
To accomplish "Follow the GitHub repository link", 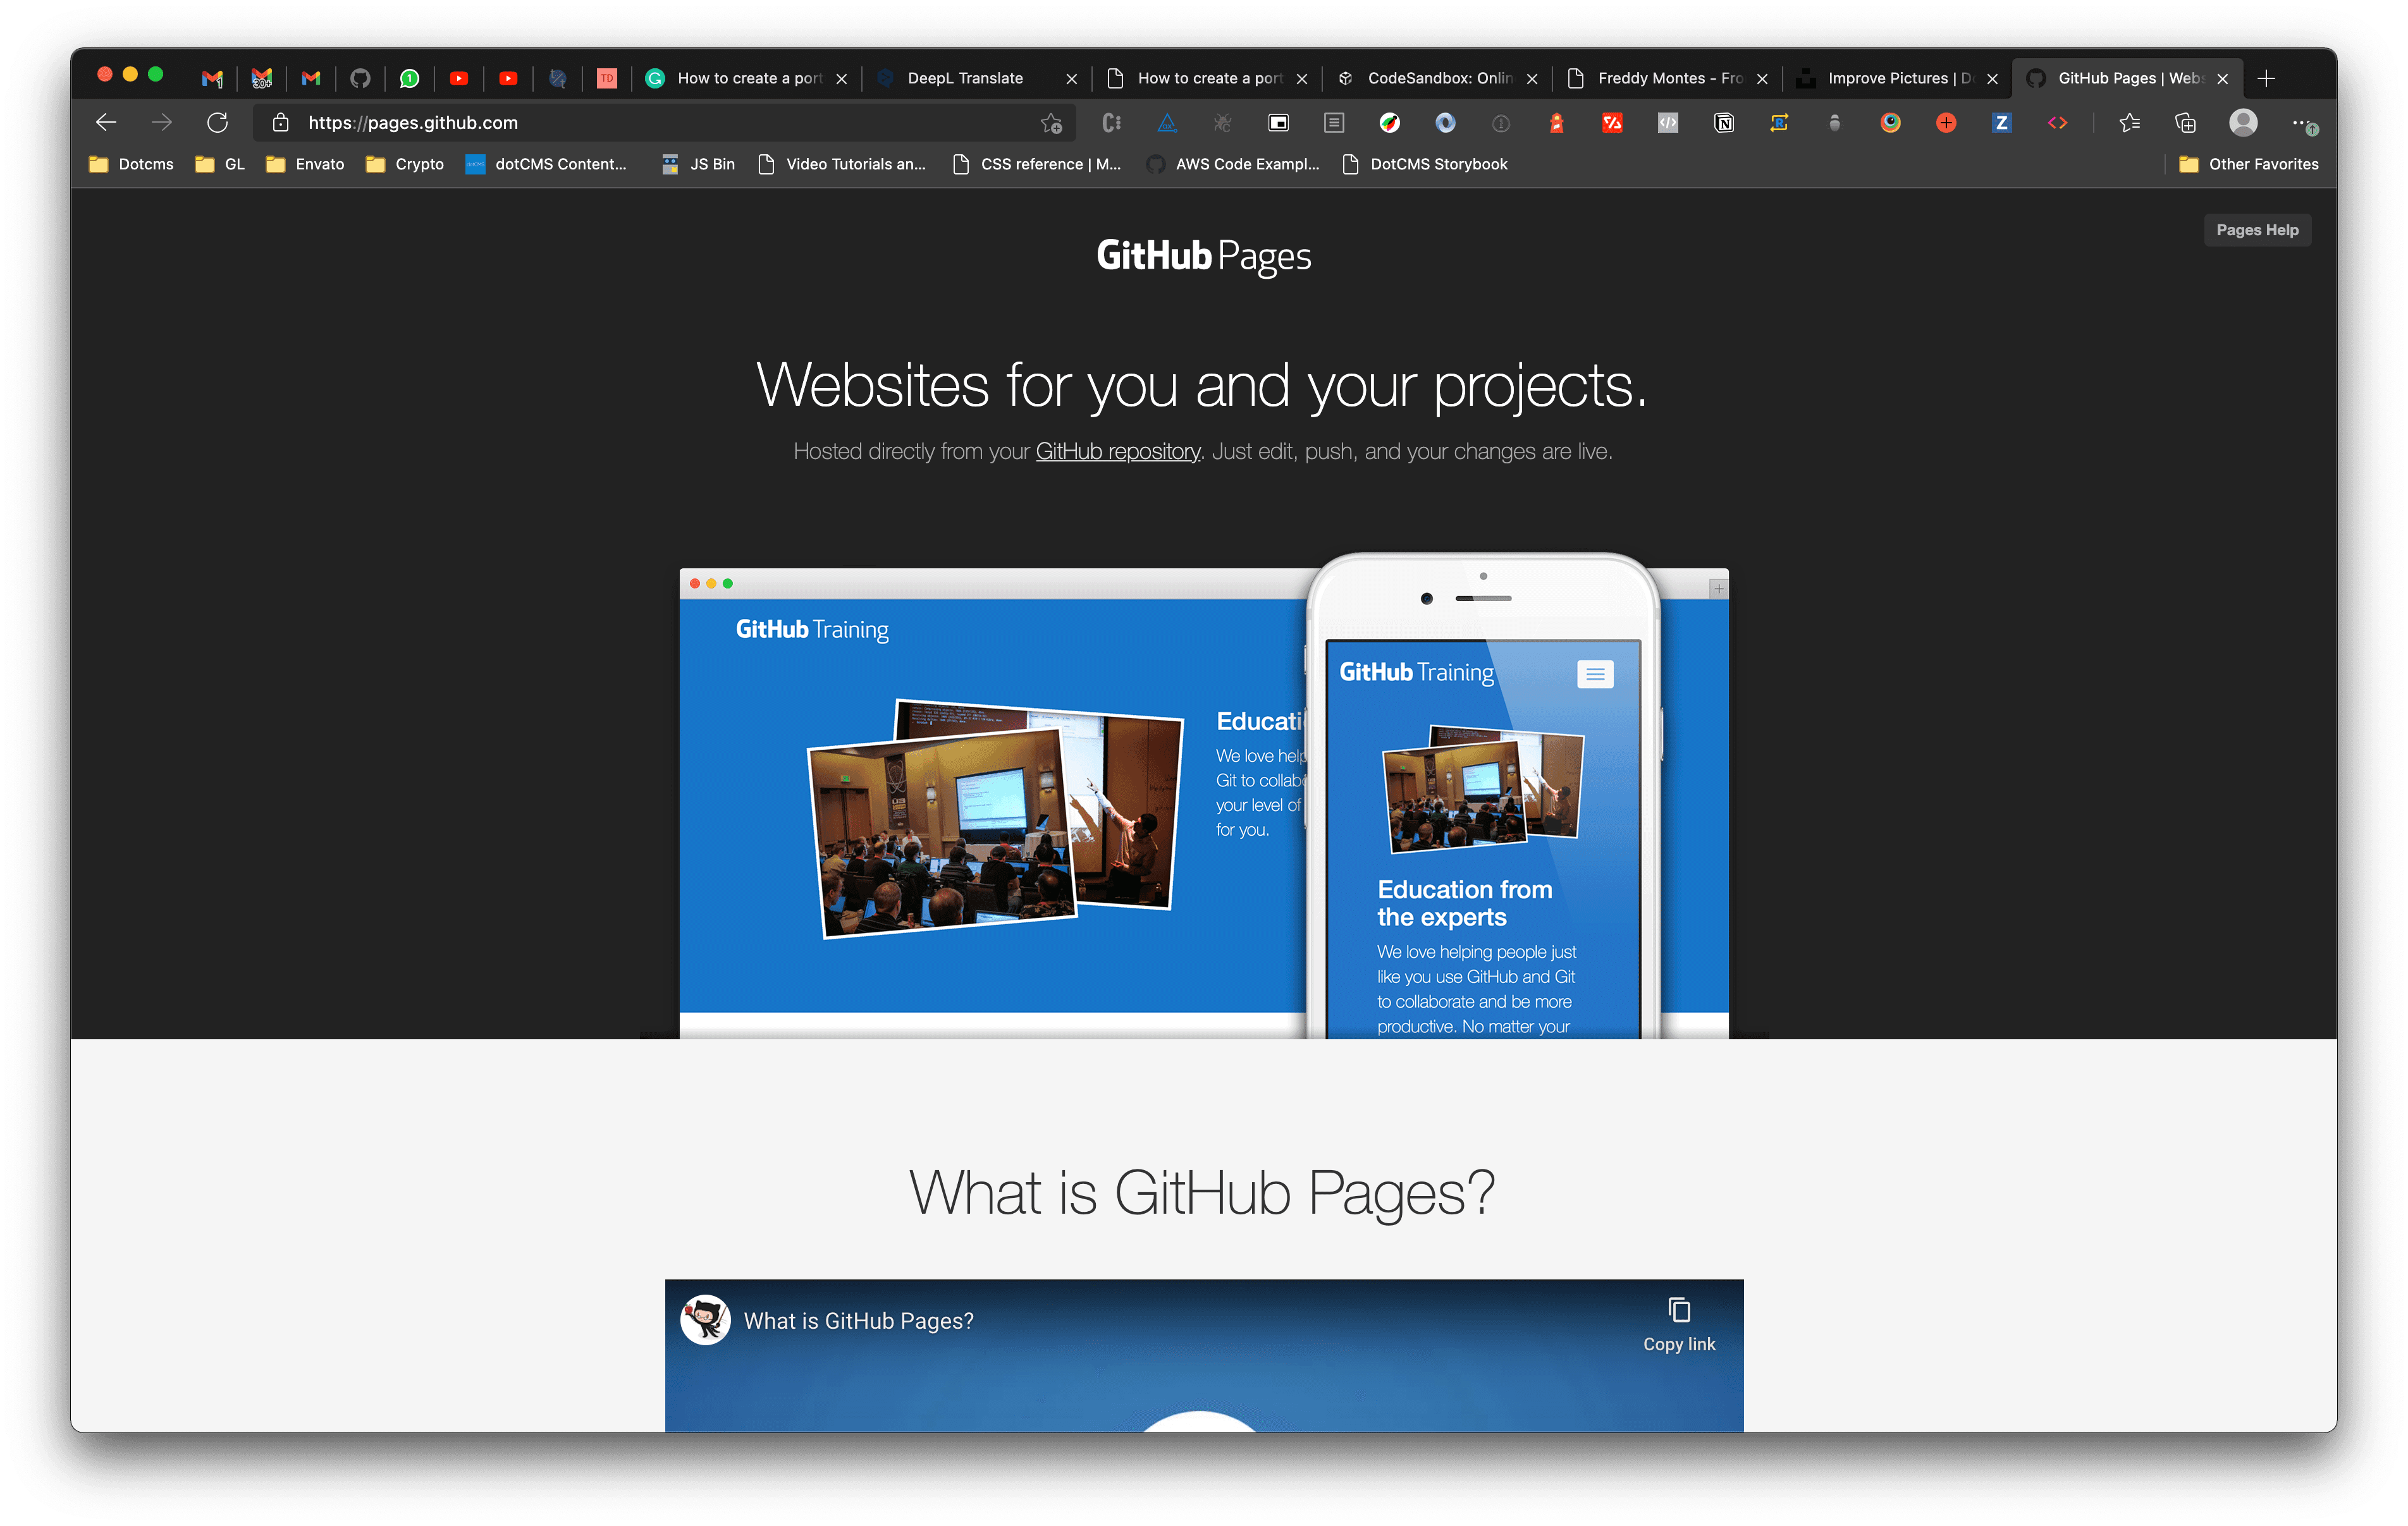I will (1117, 452).
